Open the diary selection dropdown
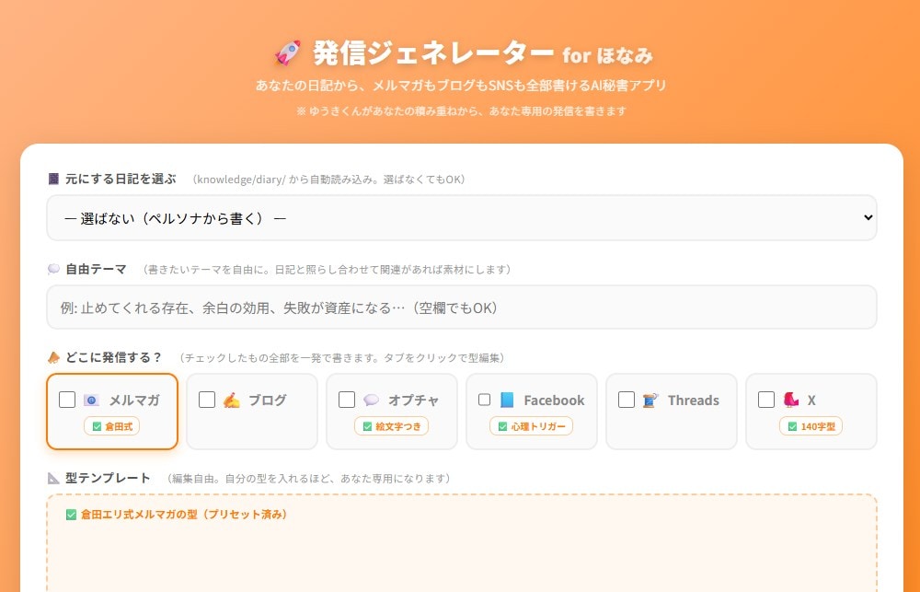Screen dimensions: 920x592 pyautogui.click(x=462, y=218)
